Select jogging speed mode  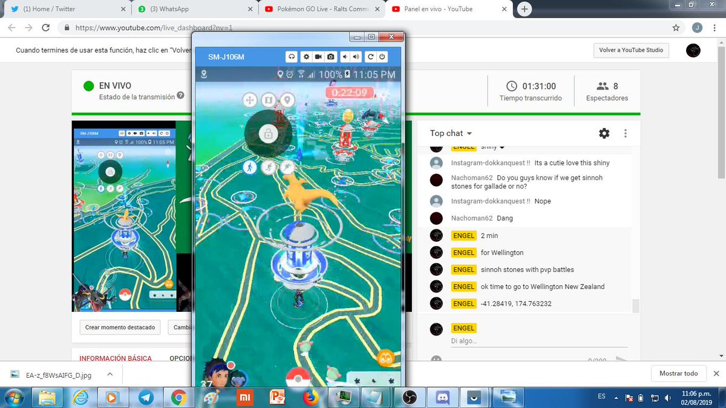[x=268, y=167]
